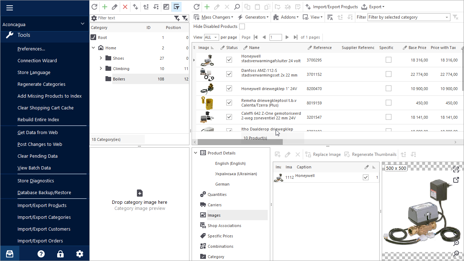Click the text sort icon beside View
The image size is (464, 261).
point(330,17)
